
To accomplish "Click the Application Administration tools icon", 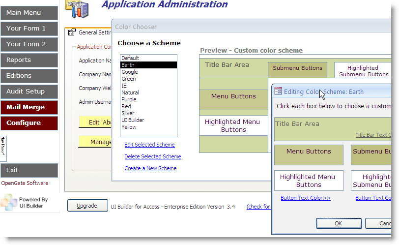I will point(77,9).
